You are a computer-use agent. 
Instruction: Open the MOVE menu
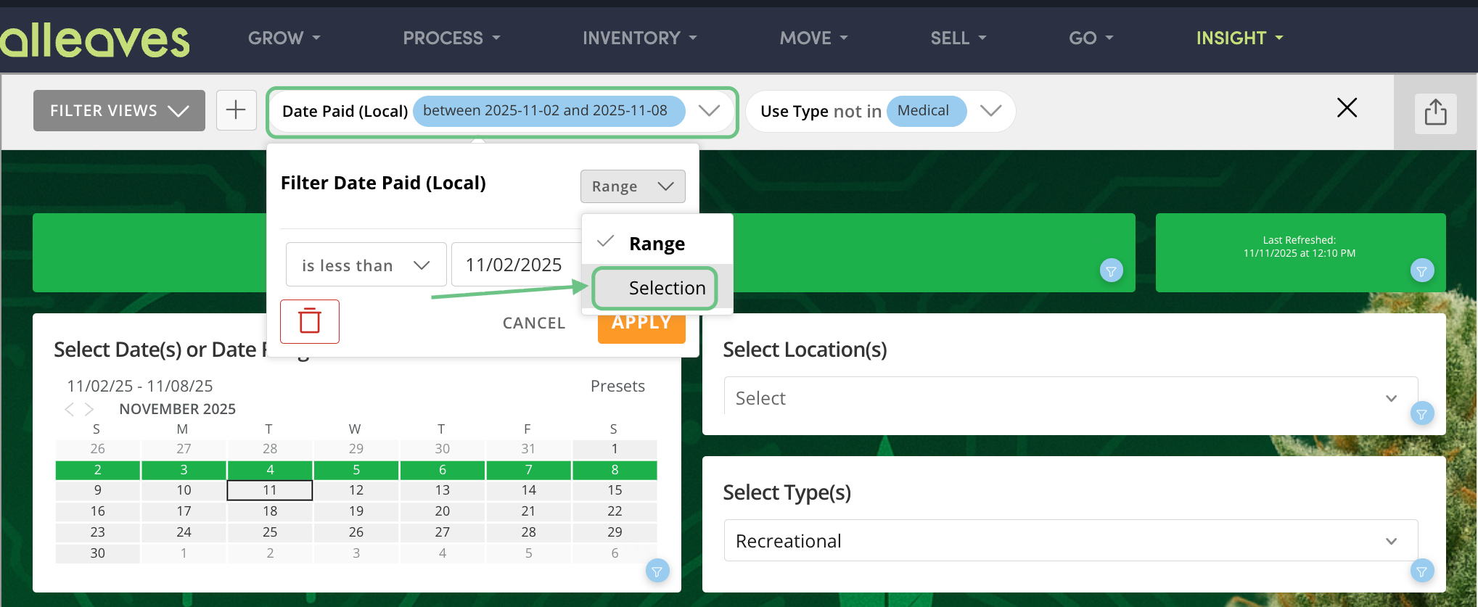tap(813, 38)
